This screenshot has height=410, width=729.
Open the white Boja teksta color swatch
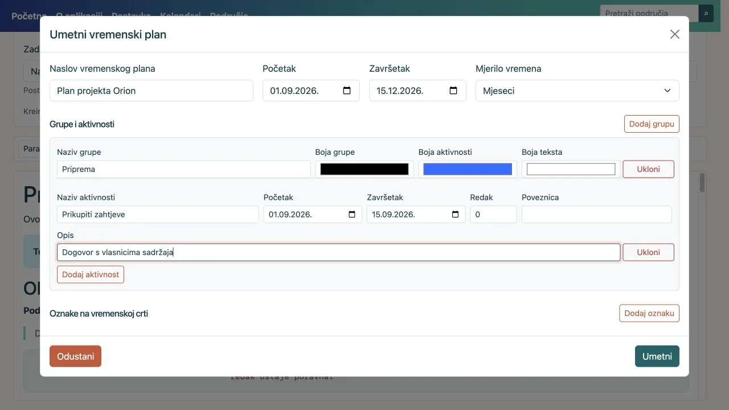coord(571,169)
